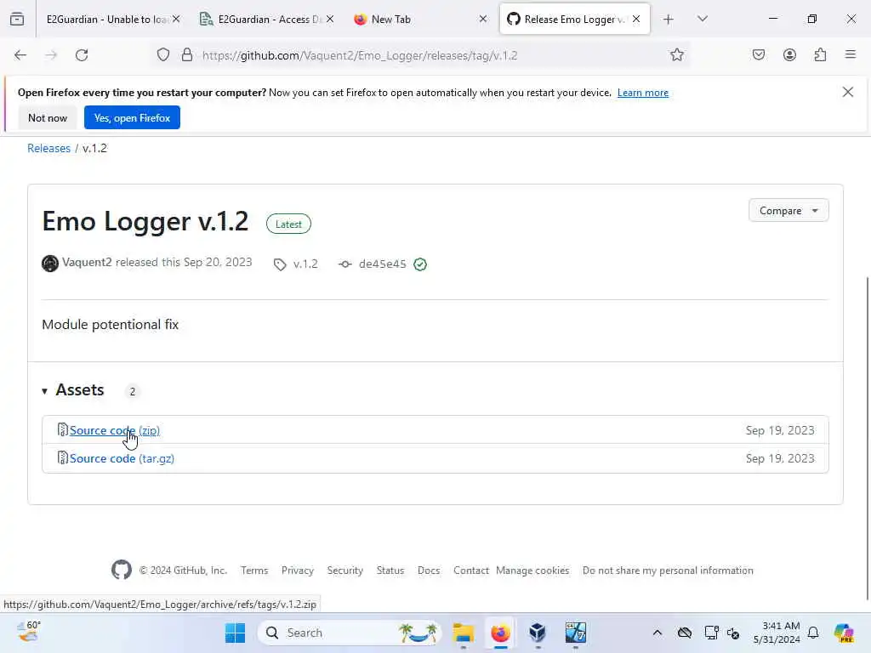Open Firefox View tab list icon

click(x=17, y=19)
